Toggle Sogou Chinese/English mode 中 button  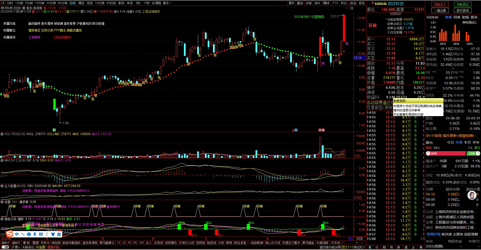click(x=17, y=234)
